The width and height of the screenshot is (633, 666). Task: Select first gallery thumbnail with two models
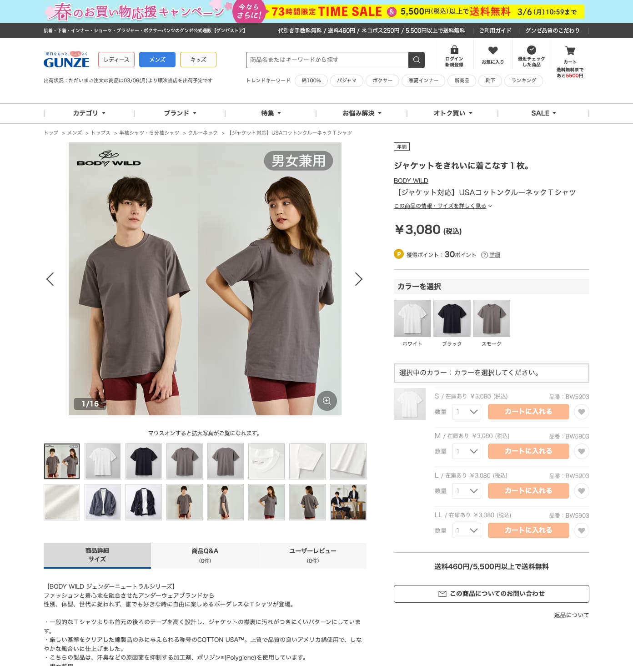[x=62, y=461]
